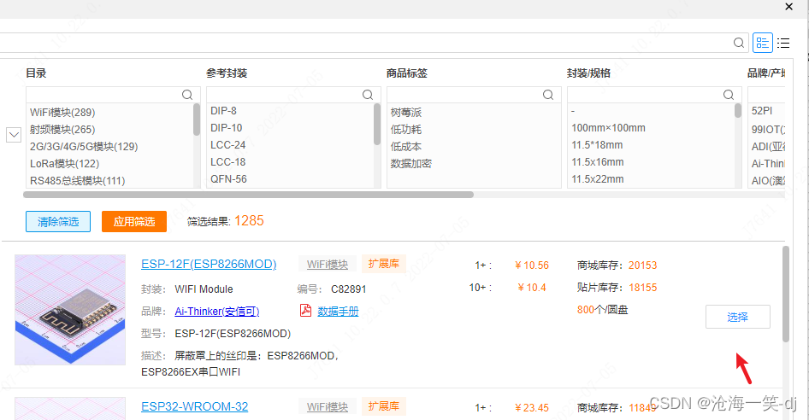The height and width of the screenshot is (420, 809).
Task: Select DIP-8 package filter
Action: (223, 111)
